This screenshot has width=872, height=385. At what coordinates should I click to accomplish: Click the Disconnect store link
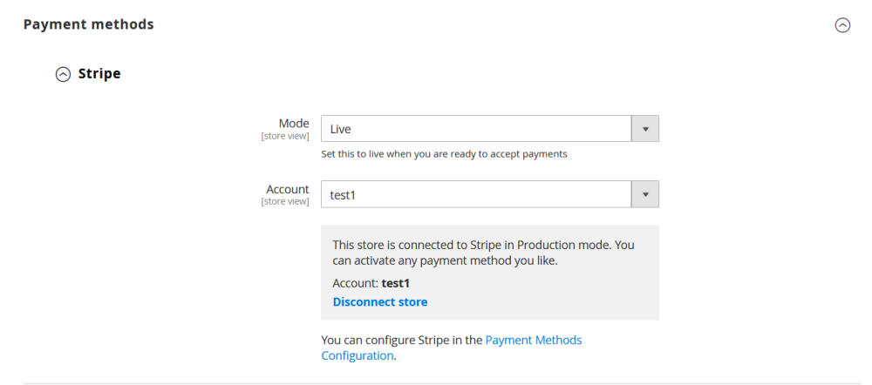tap(380, 302)
